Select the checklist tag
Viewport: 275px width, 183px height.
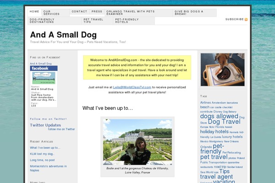tap(227, 108)
